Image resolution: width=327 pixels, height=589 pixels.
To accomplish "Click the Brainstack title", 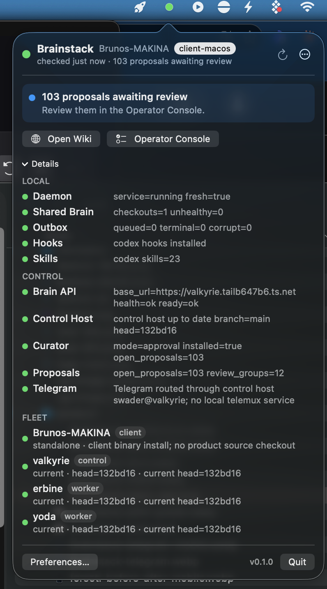I will [65, 48].
